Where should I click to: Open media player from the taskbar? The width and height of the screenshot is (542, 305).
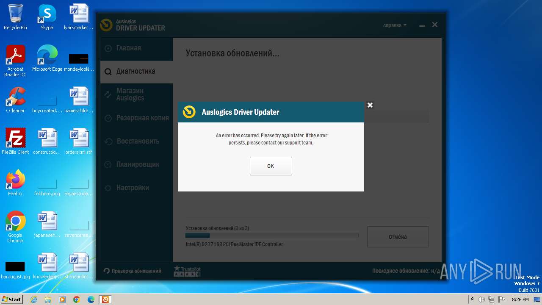62,299
